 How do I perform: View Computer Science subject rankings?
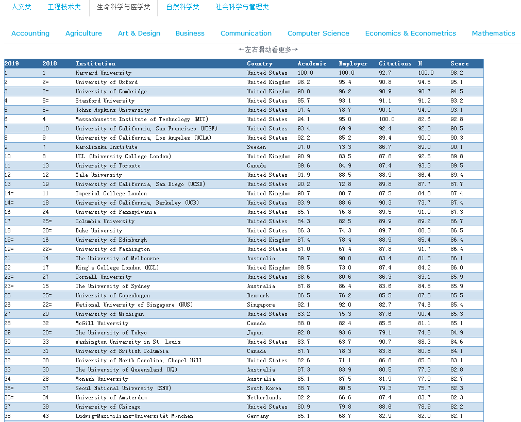point(318,33)
